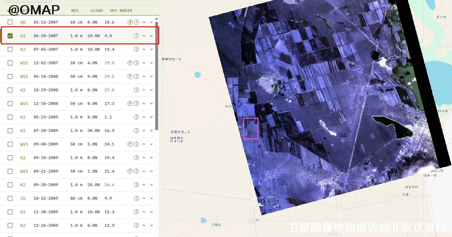This screenshot has width=452, height=237.
Task: Open info icon for K2 06-20-2007 row
Action: click(x=136, y=36)
